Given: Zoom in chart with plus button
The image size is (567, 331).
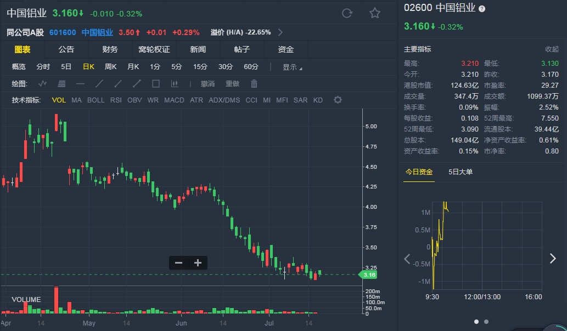Looking at the screenshot, I should tap(198, 263).
